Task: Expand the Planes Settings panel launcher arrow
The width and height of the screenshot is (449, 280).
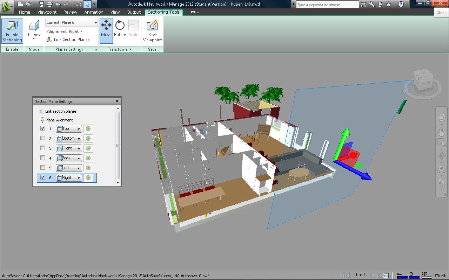Action: (96, 50)
